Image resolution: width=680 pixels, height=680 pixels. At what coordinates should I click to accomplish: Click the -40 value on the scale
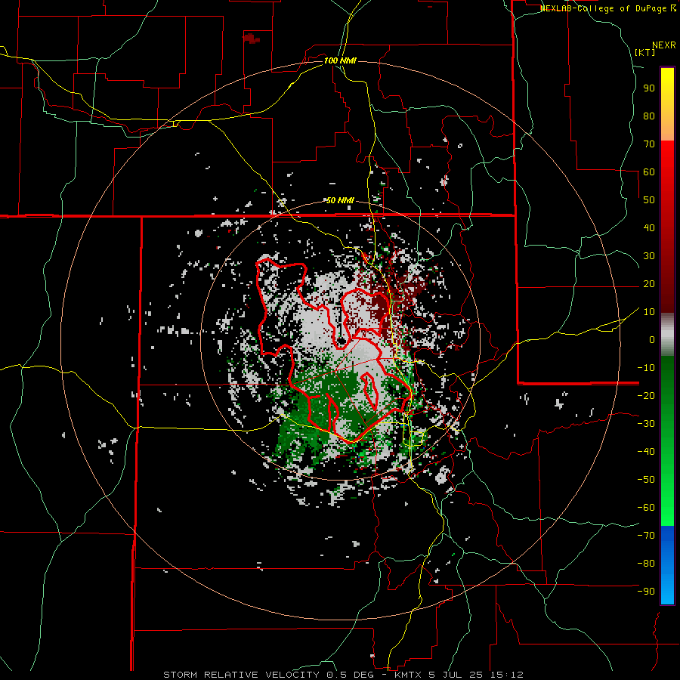click(x=646, y=452)
